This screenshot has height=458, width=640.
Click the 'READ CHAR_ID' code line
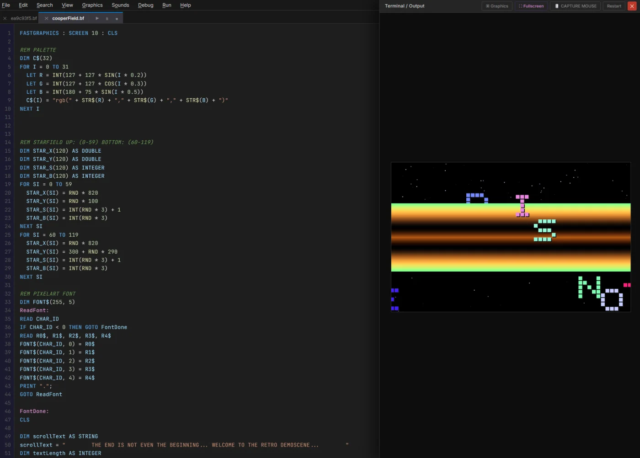[x=39, y=319]
